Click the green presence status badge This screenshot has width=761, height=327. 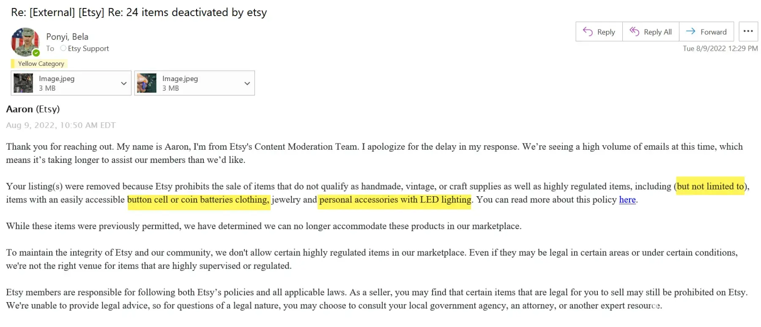(36, 53)
